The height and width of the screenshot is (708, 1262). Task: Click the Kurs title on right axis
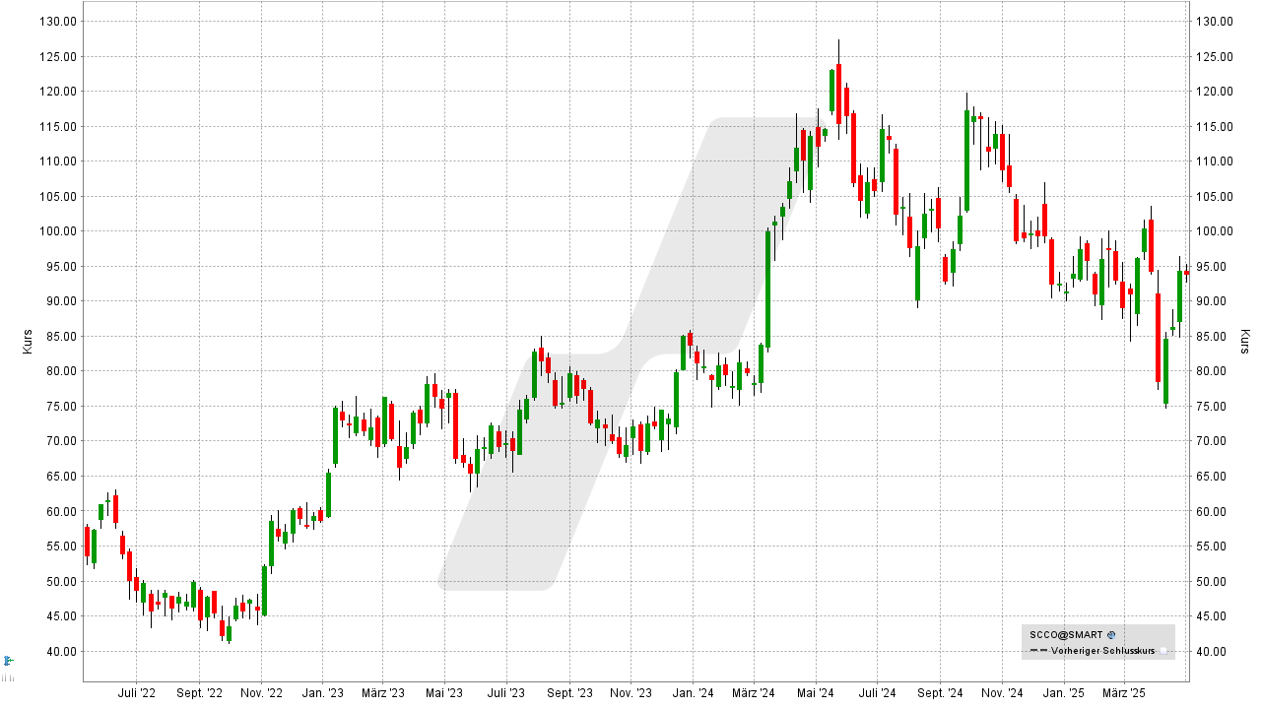click(x=1244, y=342)
